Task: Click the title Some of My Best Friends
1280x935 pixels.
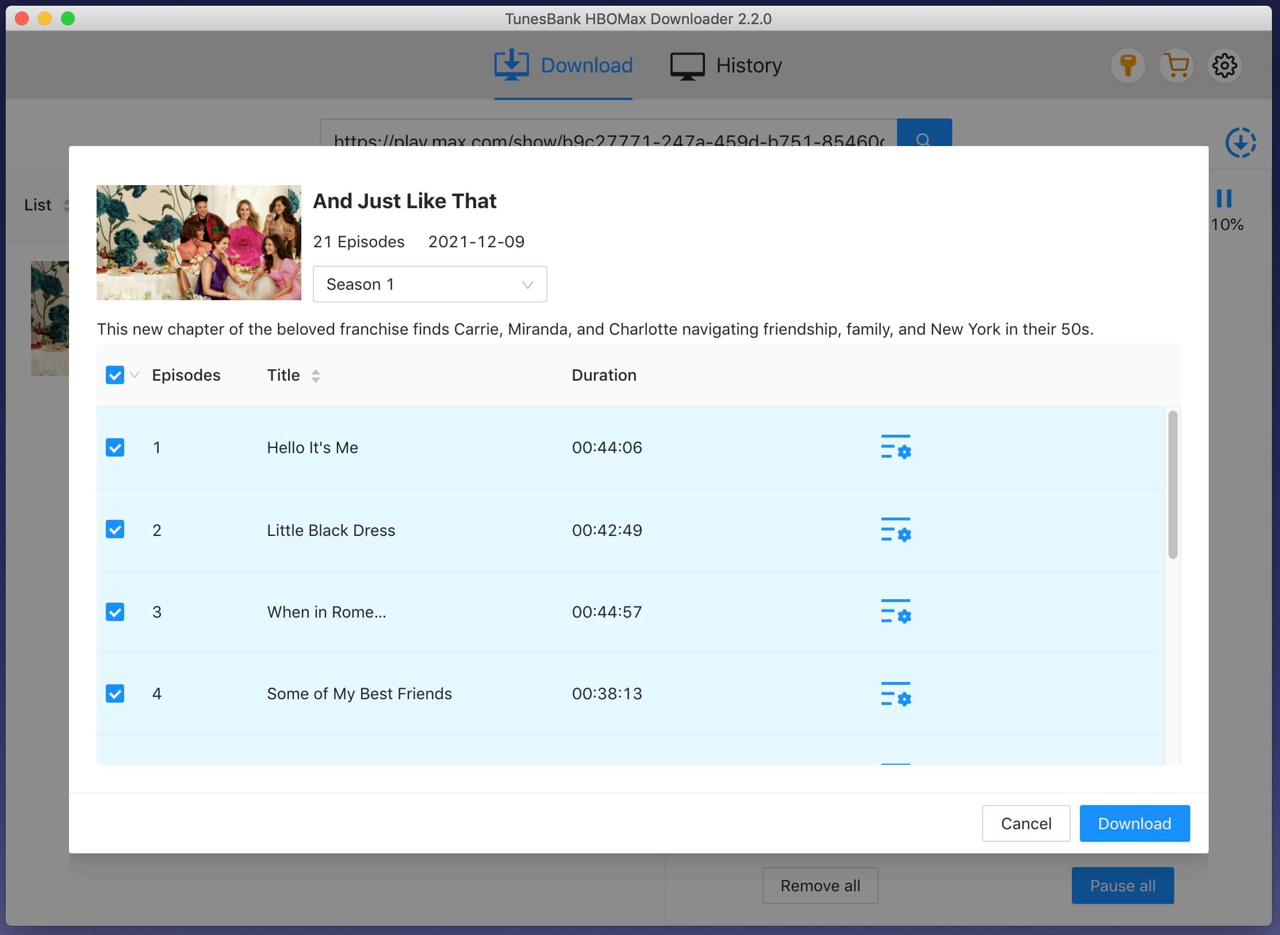Action: coord(359,693)
